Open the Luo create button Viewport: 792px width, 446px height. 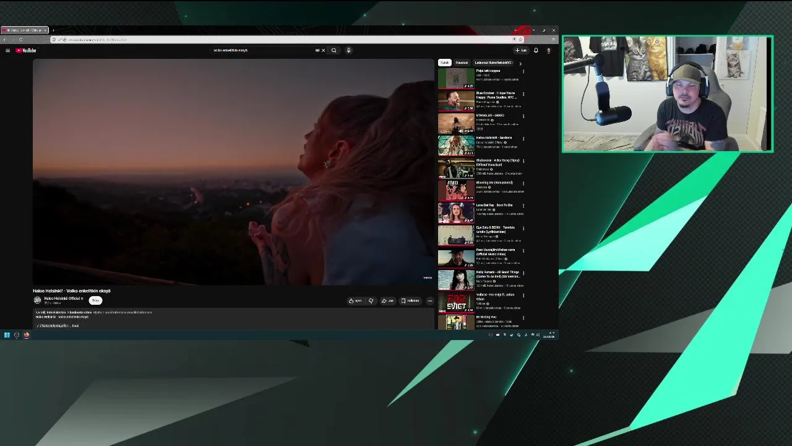(521, 51)
